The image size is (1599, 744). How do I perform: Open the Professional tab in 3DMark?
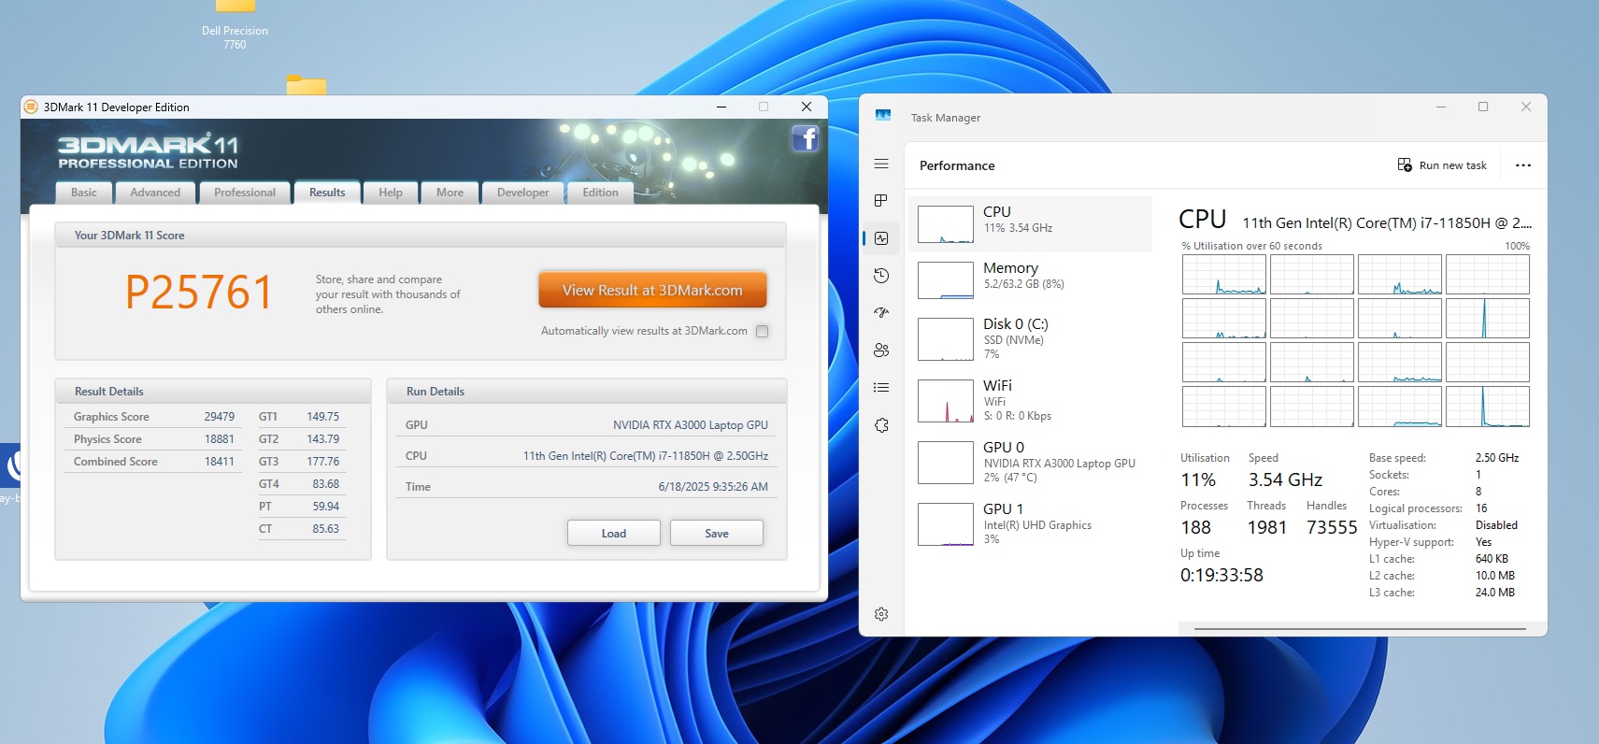[245, 193]
